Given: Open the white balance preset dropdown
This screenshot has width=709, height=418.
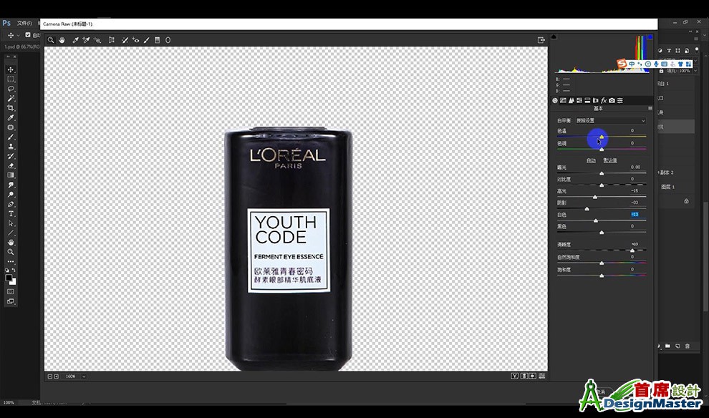Looking at the screenshot, I should coord(610,121).
